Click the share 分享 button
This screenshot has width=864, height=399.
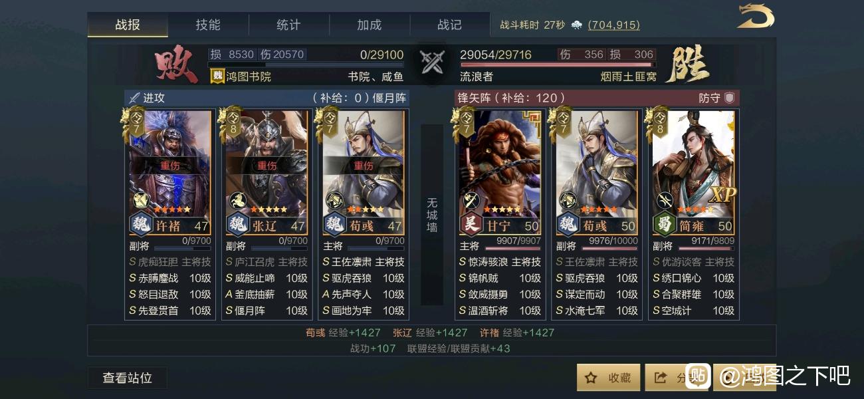[675, 378]
